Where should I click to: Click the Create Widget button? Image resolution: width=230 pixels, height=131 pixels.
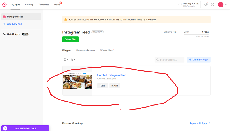pos(199,60)
